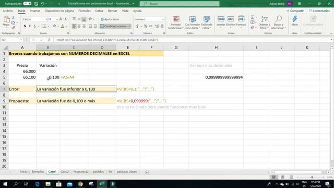Switch to the Revisar ribbon tab
Viewport: 334px width, 188px height.
pyautogui.click(x=112, y=10)
